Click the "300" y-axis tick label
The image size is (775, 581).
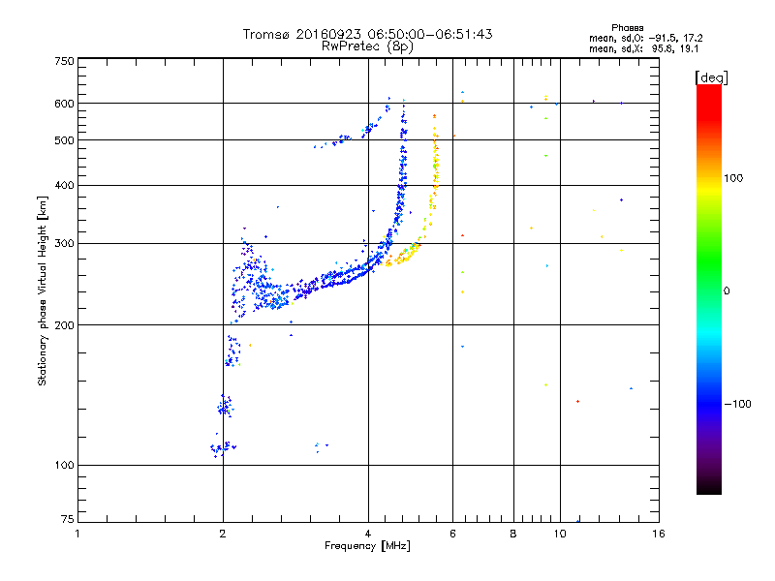pyautogui.click(x=64, y=243)
